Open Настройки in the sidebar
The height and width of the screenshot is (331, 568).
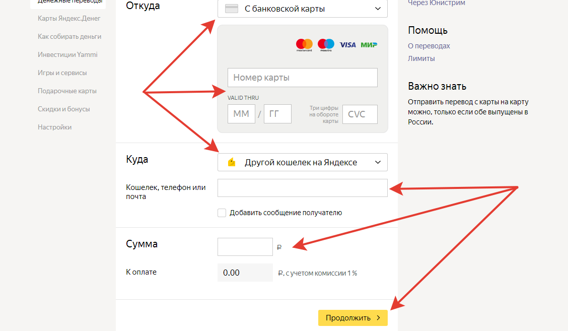[55, 127]
